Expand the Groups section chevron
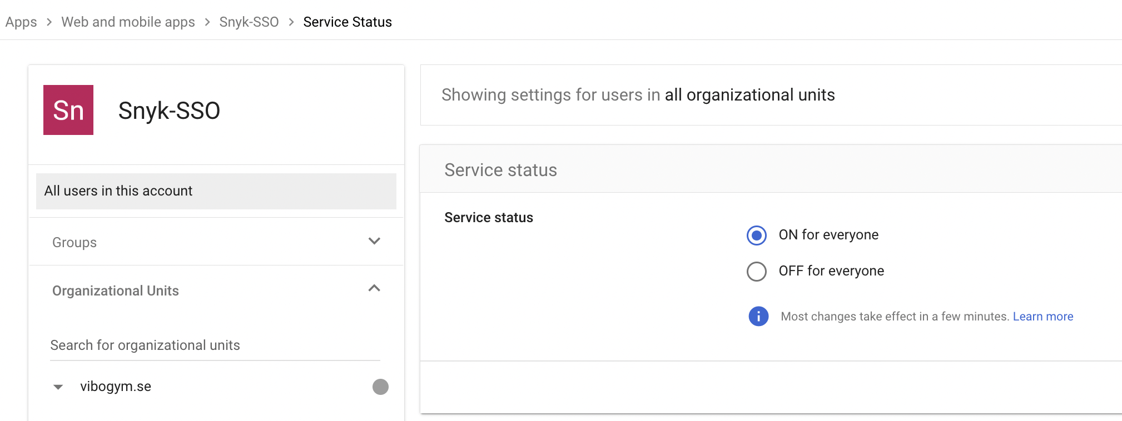The width and height of the screenshot is (1122, 421). (374, 241)
